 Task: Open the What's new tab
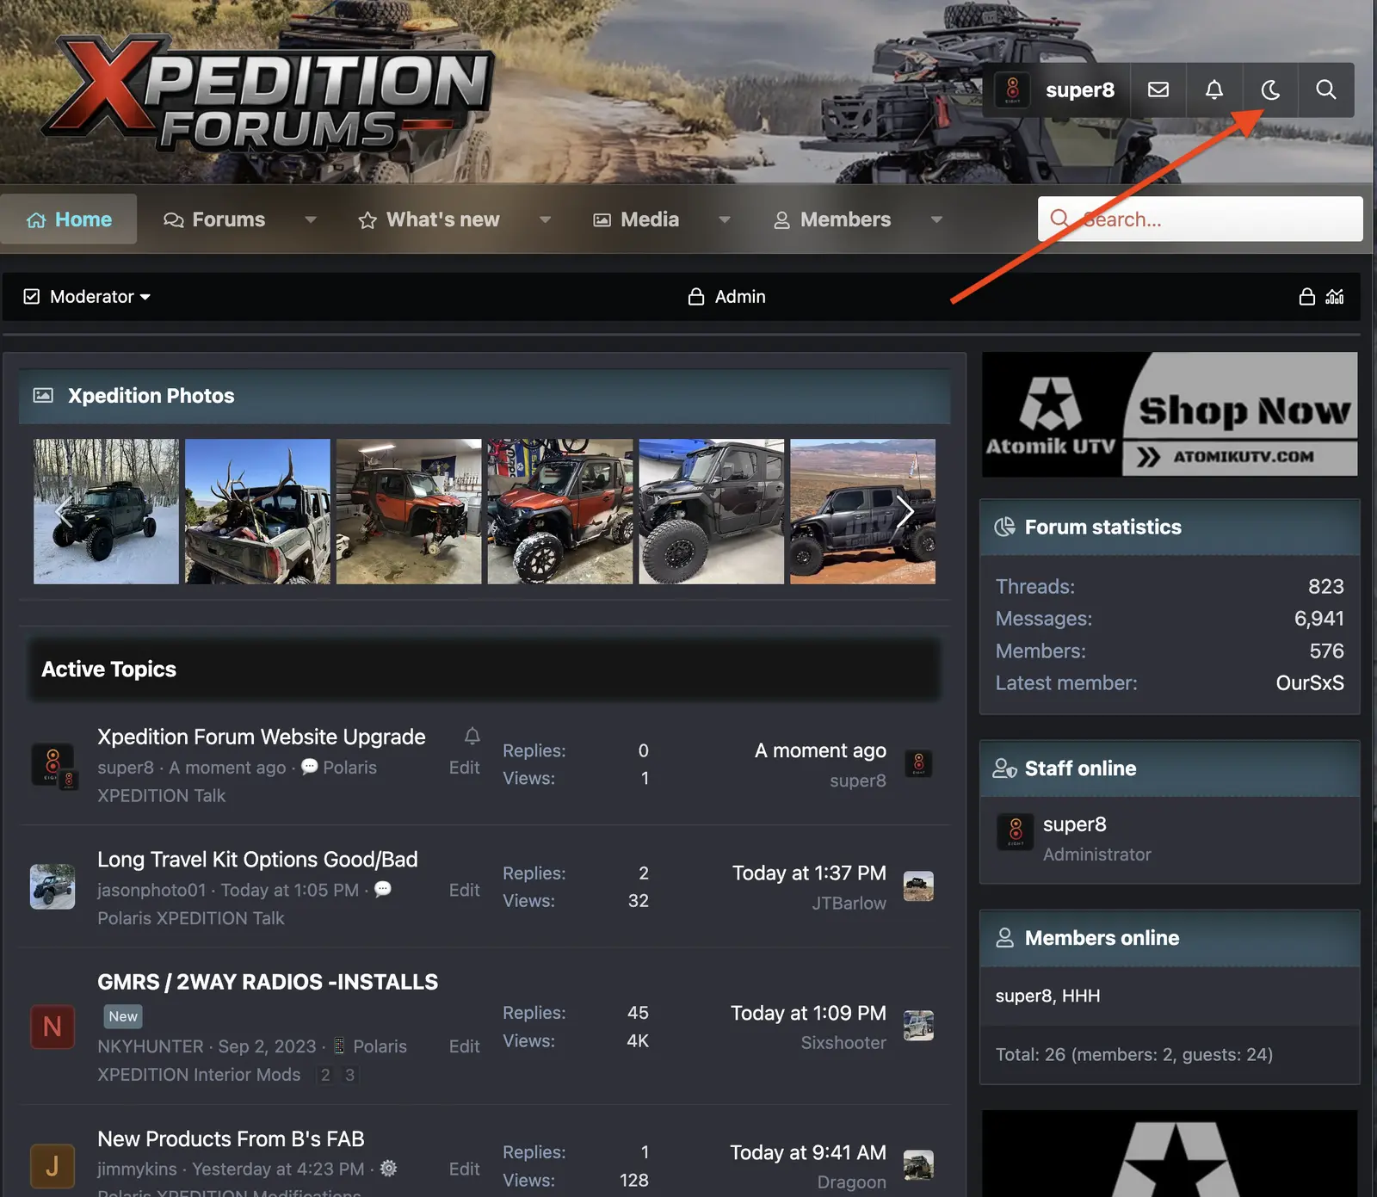coord(429,219)
